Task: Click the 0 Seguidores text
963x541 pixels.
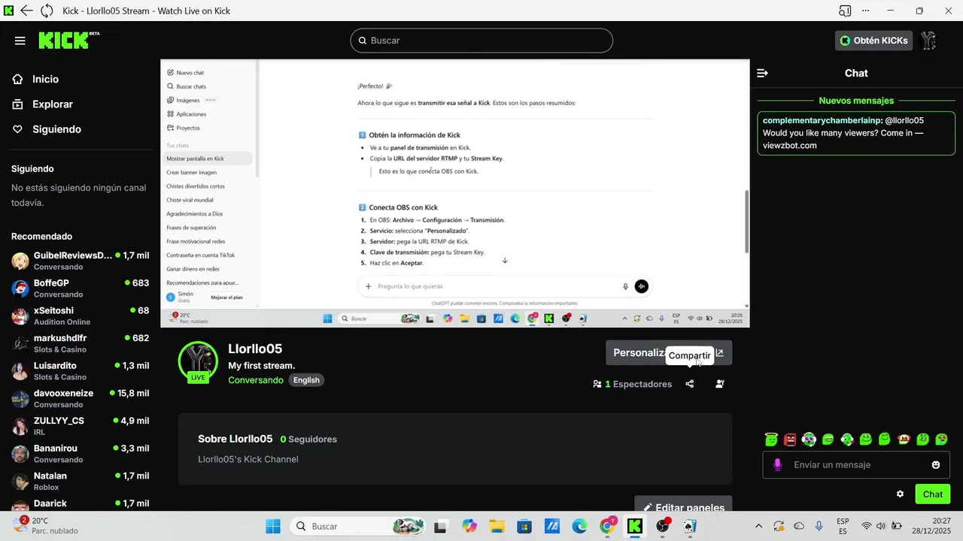Action: point(308,439)
